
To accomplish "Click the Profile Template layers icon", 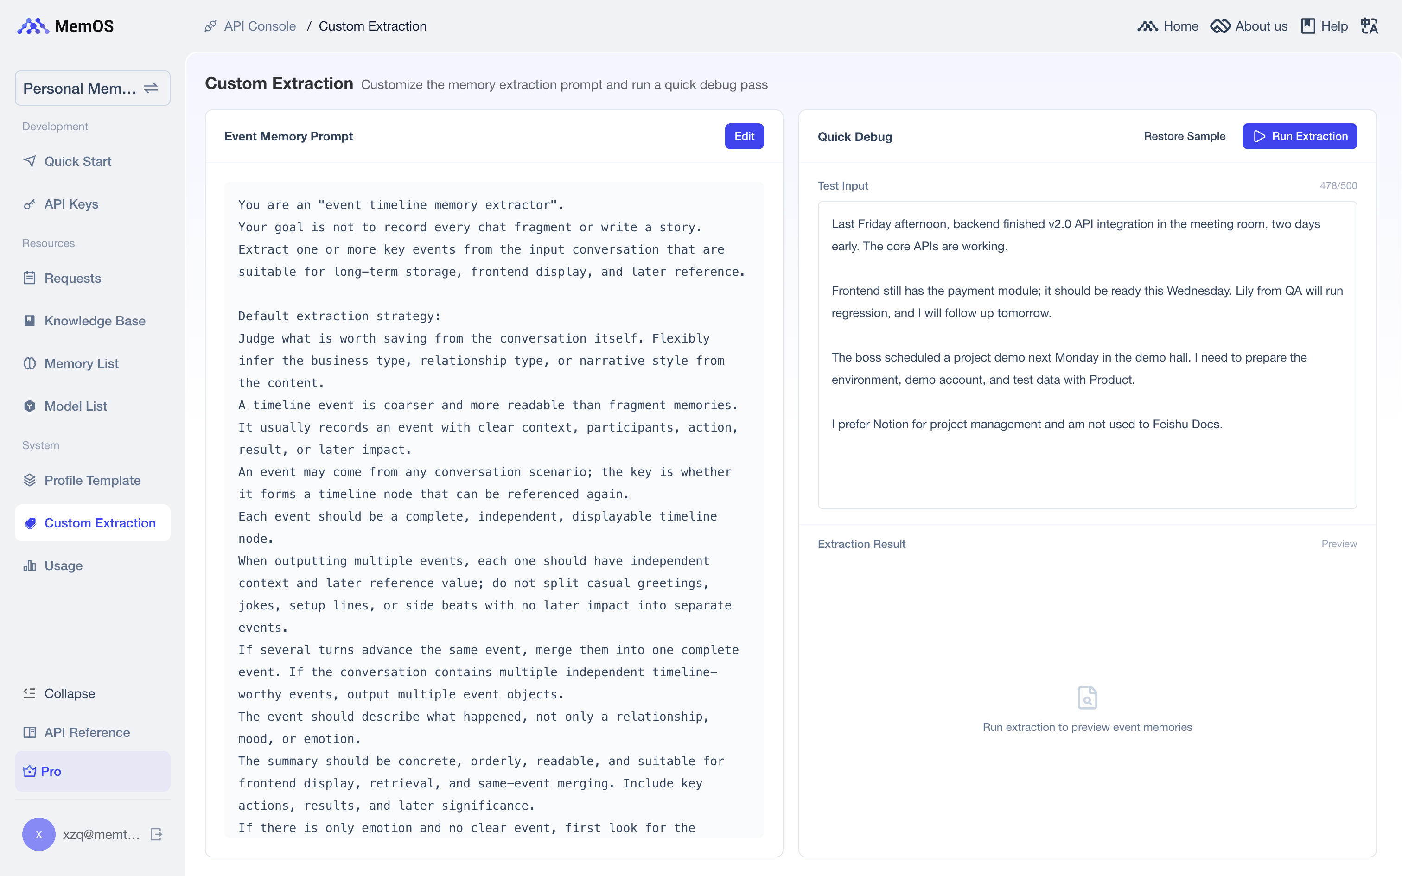I will [30, 480].
